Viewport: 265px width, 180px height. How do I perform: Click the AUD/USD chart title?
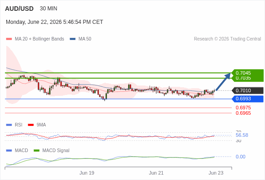pyautogui.click(x=19, y=9)
